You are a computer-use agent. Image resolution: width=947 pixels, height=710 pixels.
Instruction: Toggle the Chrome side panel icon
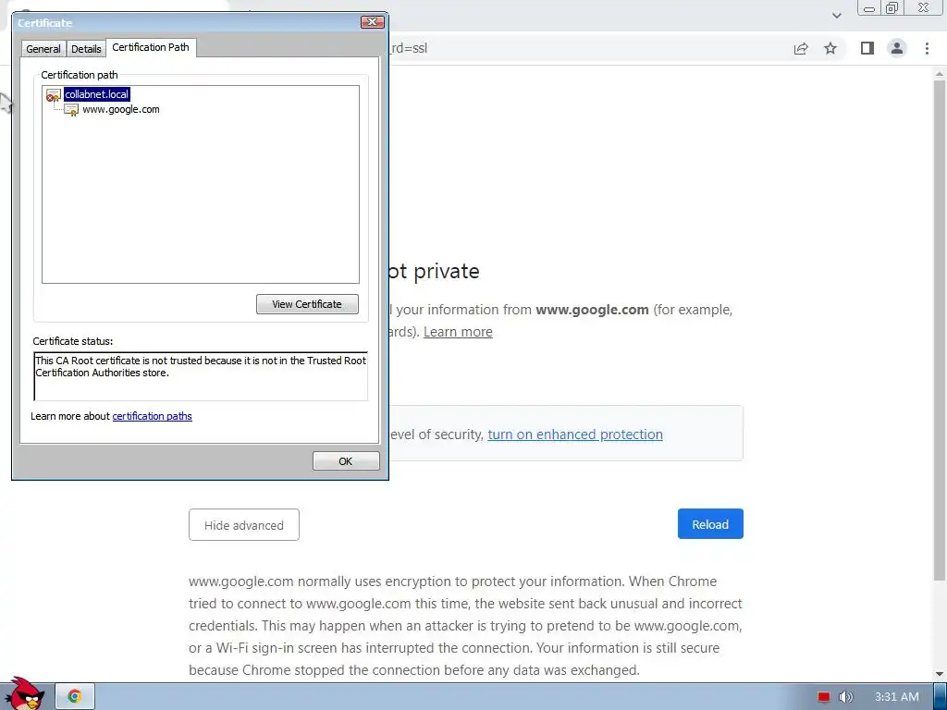click(867, 48)
